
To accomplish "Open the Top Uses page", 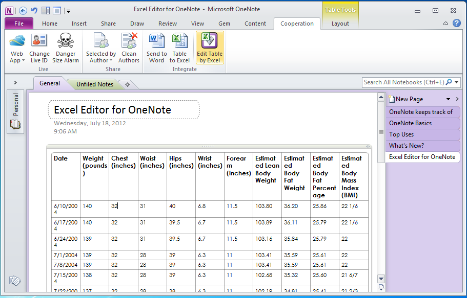I will click(422, 134).
